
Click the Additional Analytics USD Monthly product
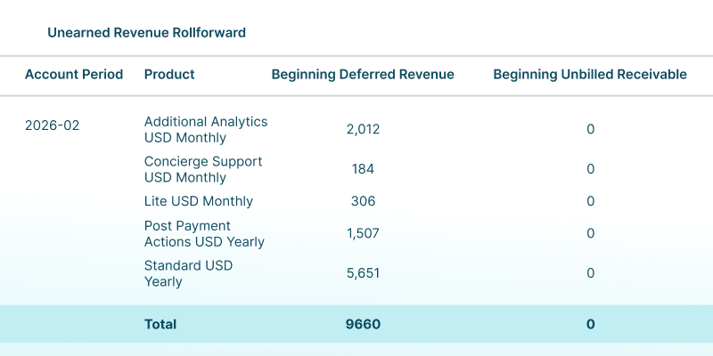(x=206, y=129)
